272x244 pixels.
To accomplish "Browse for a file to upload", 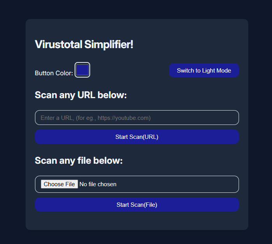I will pyautogui.click(x=59, y=184).
